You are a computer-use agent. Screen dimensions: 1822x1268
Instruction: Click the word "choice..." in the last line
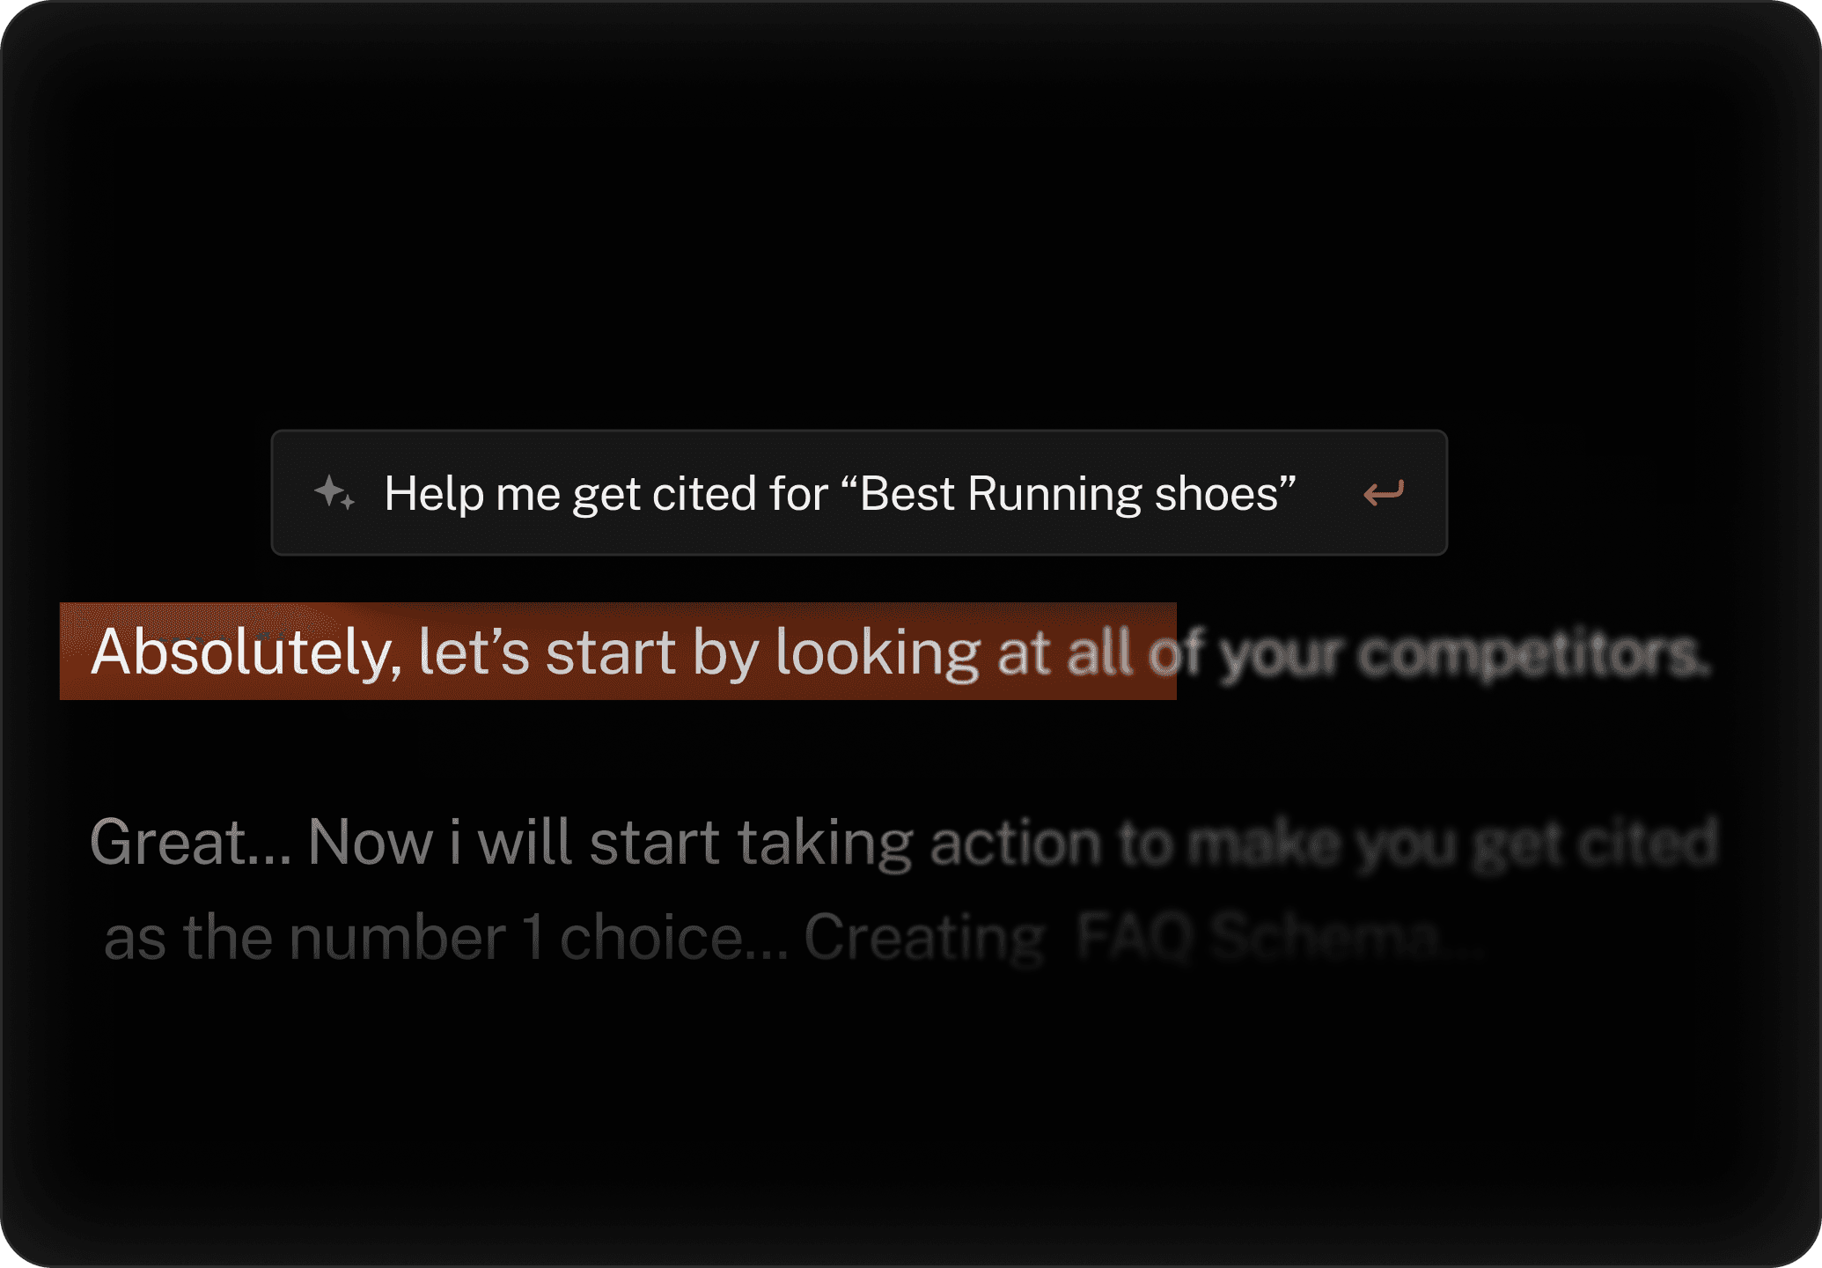pyautogui.click(x=674, y=937)
